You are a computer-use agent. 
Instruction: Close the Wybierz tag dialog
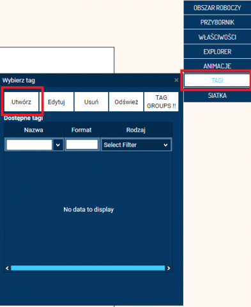pos(176,80)
